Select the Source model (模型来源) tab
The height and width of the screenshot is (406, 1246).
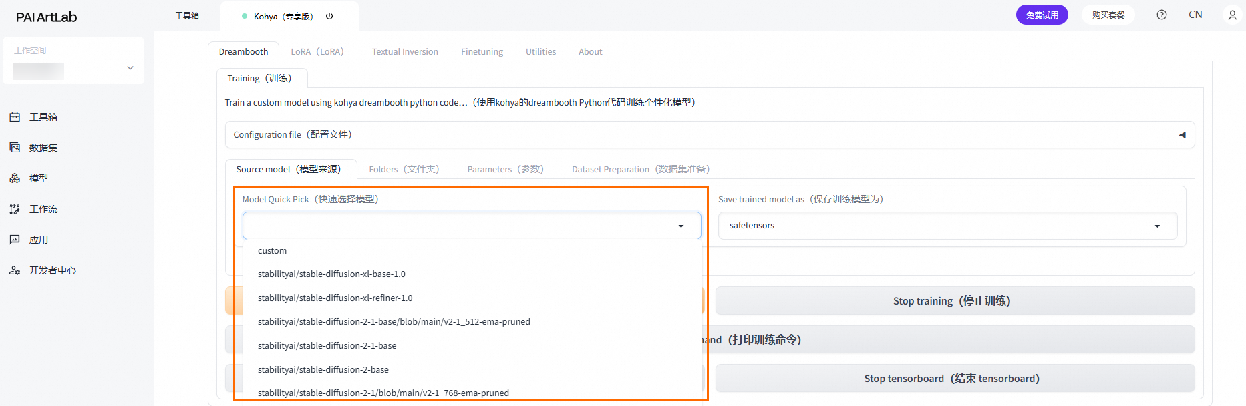pos(291,169)
